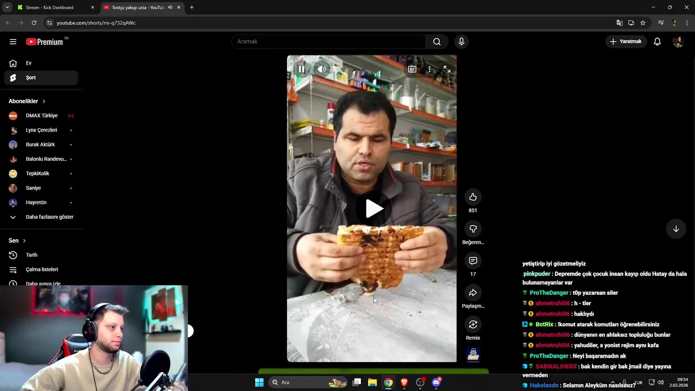The width and height of the screenshot is (695, 391).
Task: Open Discord from taskbar
Action: (x=436, y=382)
